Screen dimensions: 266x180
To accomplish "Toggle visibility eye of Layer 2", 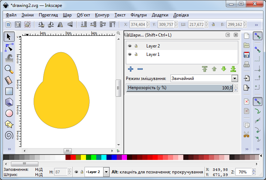I will 130,46.
